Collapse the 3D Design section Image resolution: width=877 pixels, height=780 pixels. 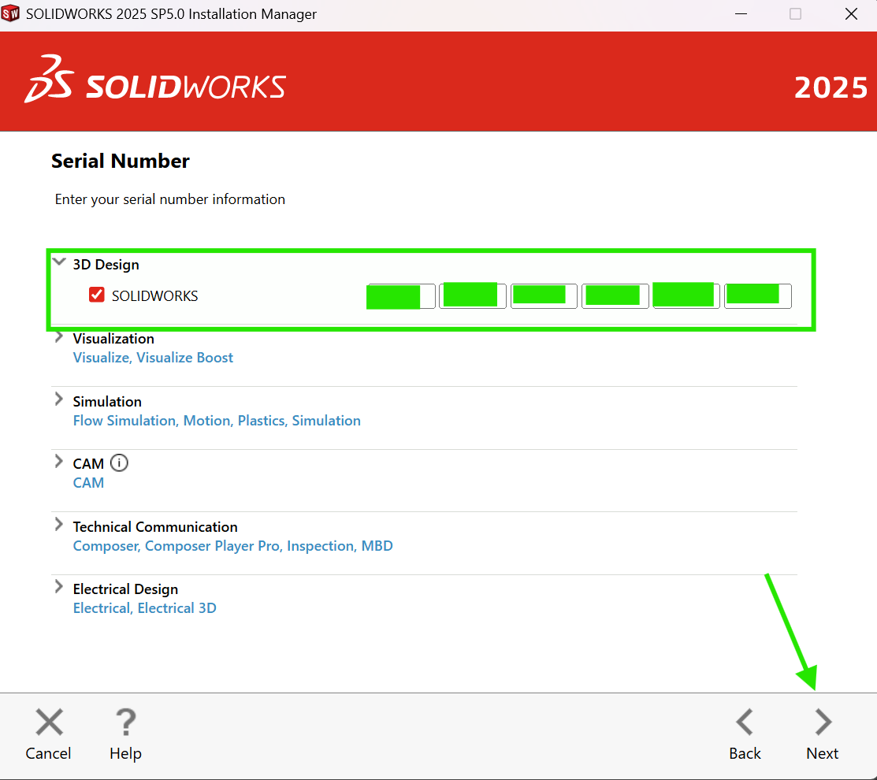(x=59, y=262)
